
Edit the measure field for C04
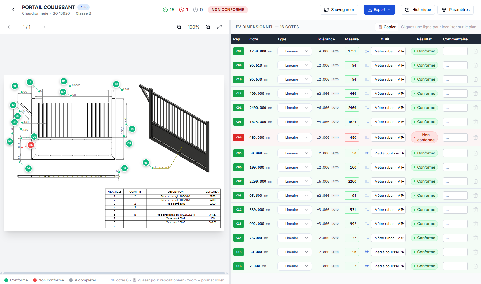click(x=352, y=137)
